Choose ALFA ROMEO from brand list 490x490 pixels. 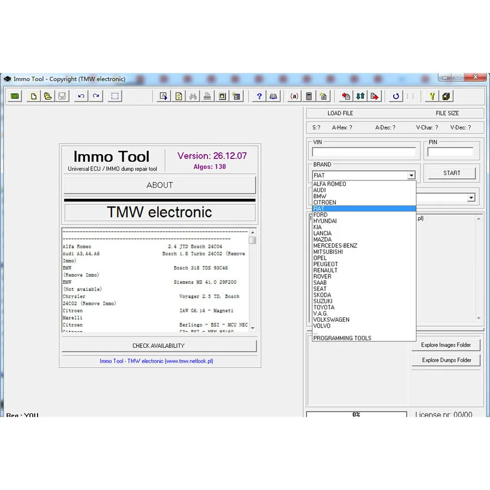(x=364, y=184)
